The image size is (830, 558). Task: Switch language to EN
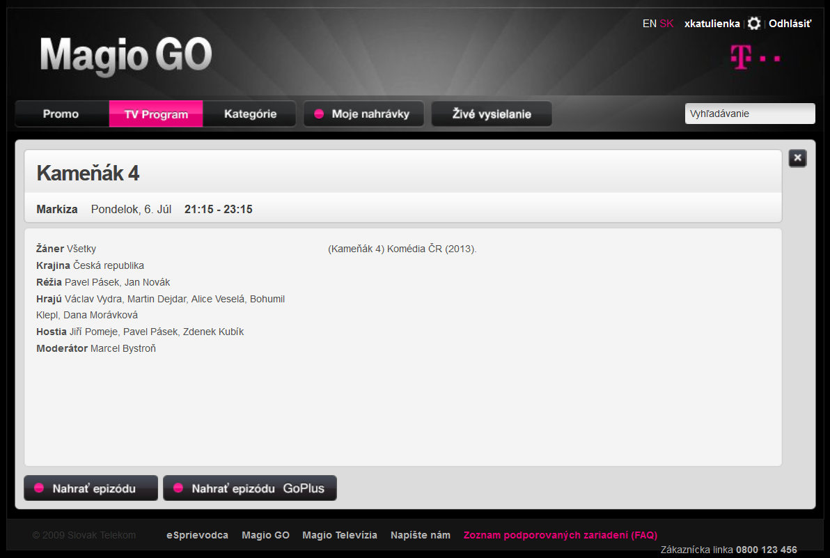[649, 24]
